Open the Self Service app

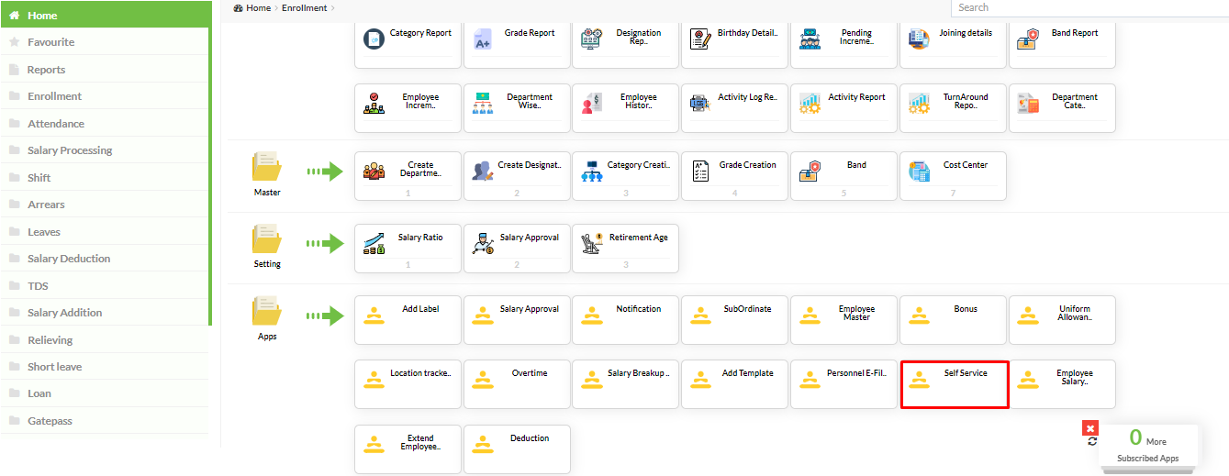tap(955, 384)
